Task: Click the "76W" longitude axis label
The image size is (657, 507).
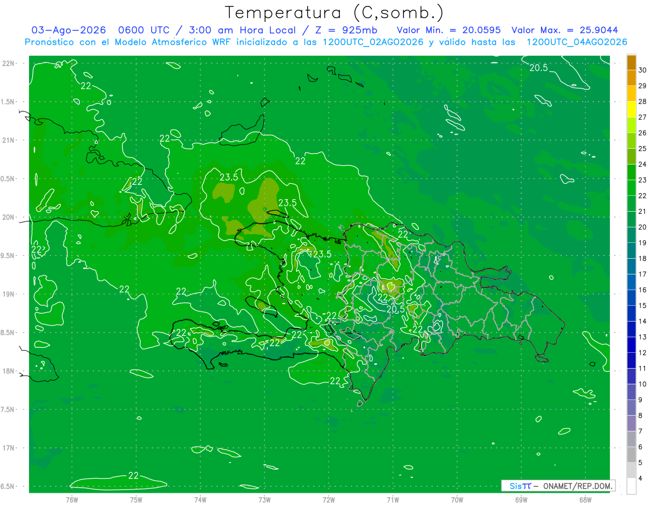Action: click(72, 499)
